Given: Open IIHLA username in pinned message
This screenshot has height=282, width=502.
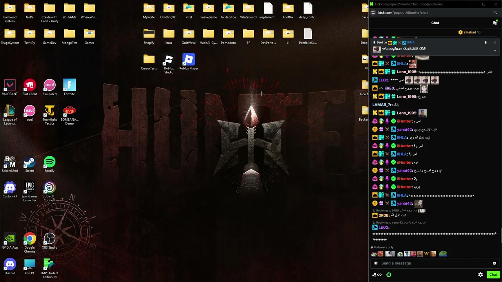Looking at the screenshot, I should coord(411,42).
